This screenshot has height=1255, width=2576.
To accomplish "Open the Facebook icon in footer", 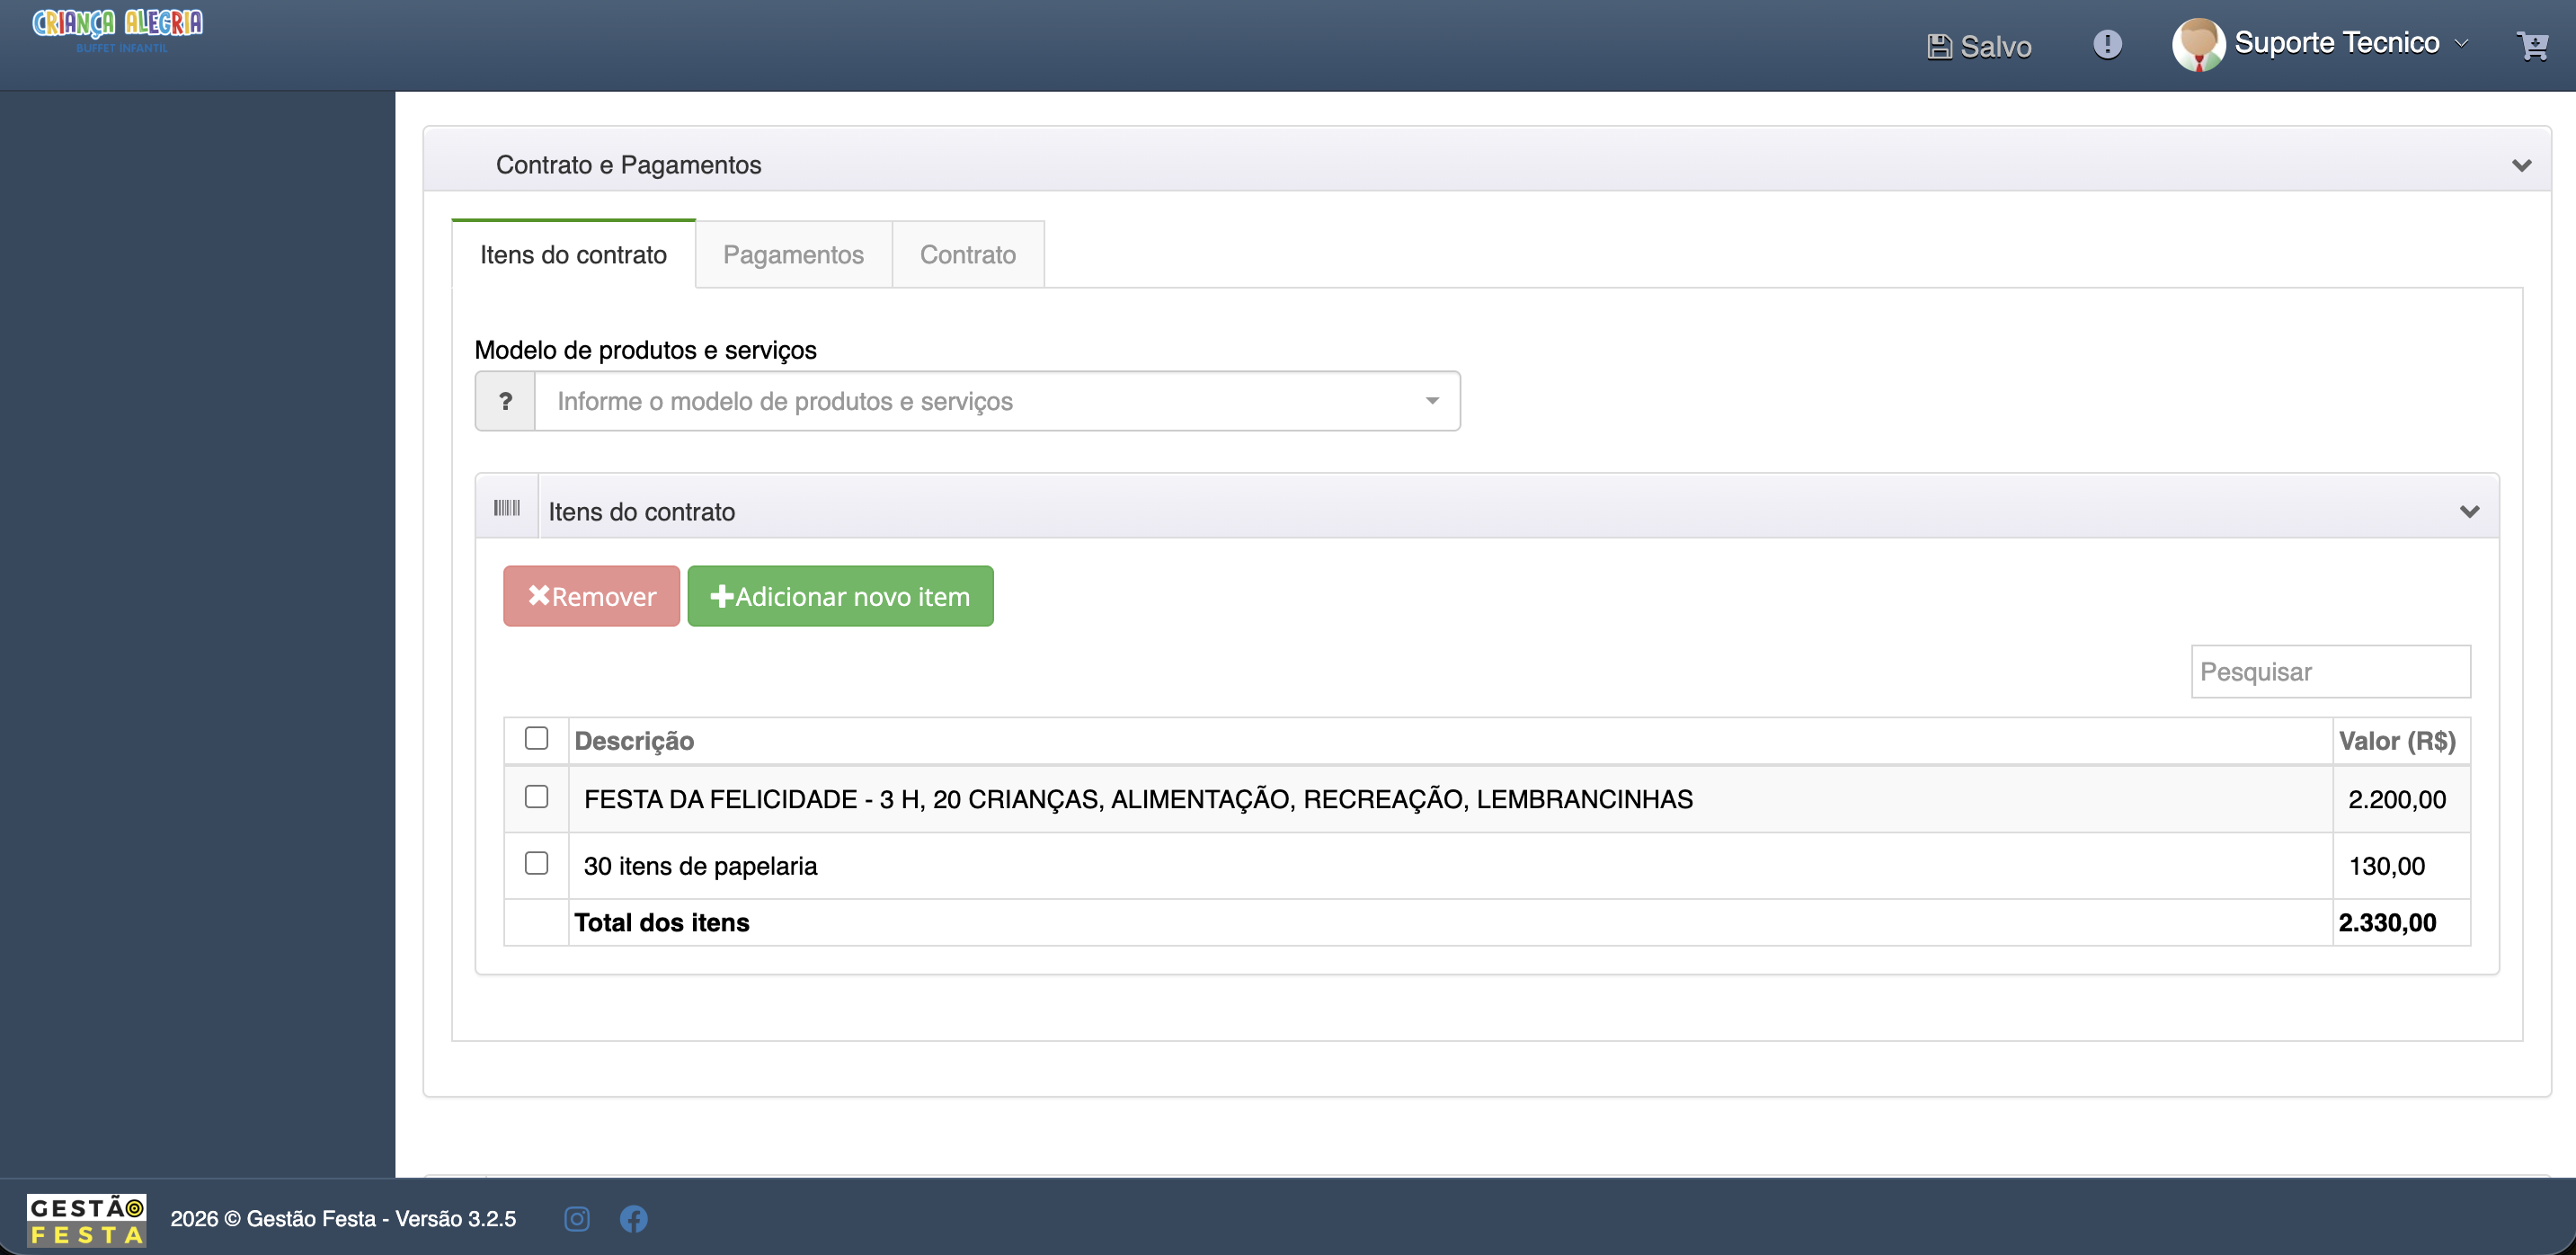I will 633,1218.
